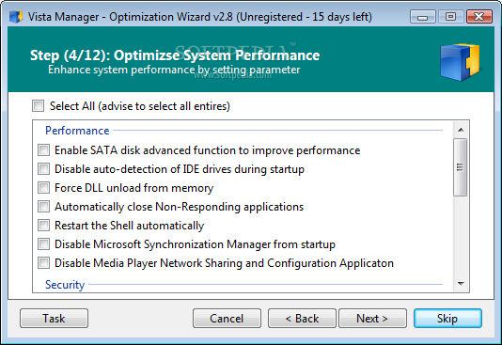Tick Disable Microsoft Synchronization Manager from startup
The width and height of the screenshot is (502, 345).
tap(43, 244)
